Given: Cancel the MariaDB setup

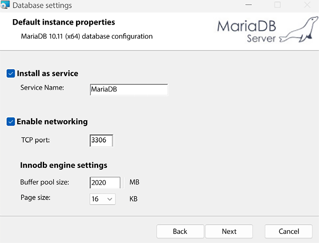Looking at the screenshot, I should pos(289,231).
